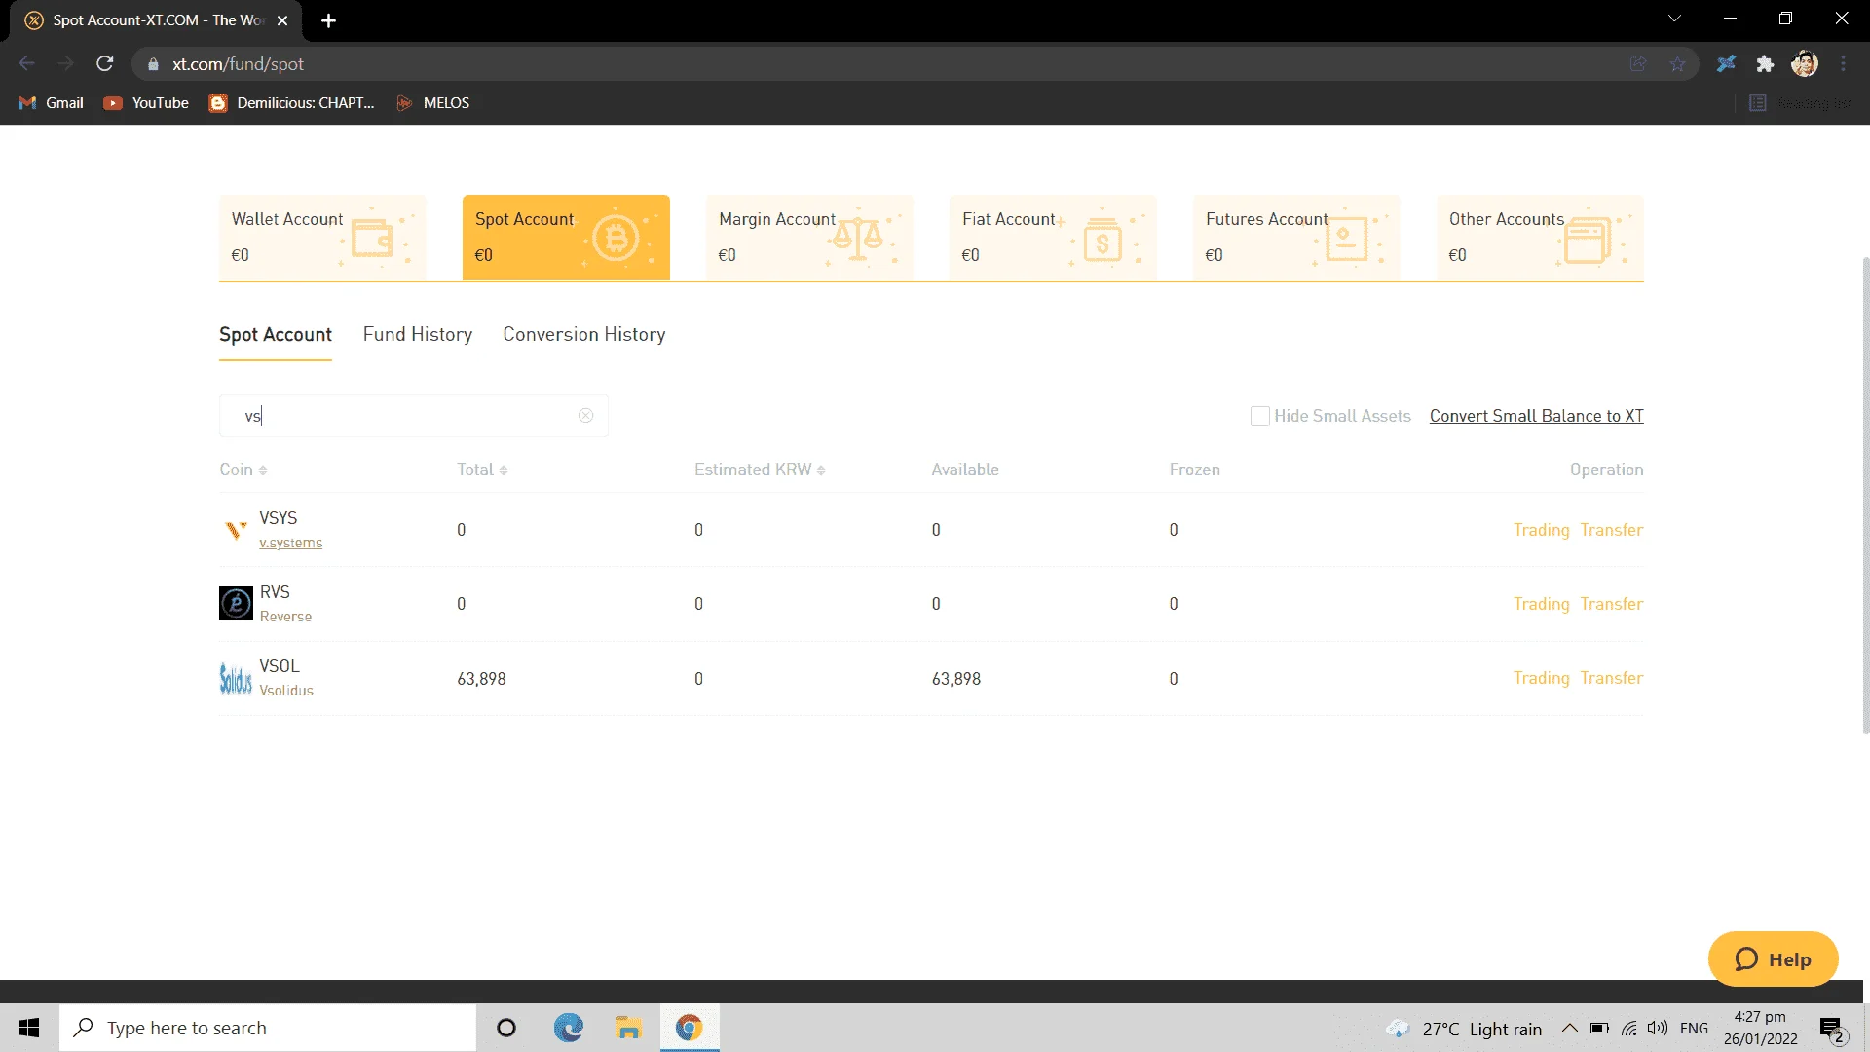Clear the coin search field icon
This screenshot has height=1052, width=1870.
[x=585, y=416]
